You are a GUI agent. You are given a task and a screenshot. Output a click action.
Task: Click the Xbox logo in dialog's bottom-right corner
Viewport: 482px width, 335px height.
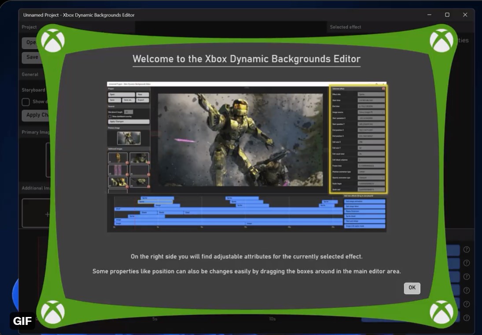(x=442, y=312)
